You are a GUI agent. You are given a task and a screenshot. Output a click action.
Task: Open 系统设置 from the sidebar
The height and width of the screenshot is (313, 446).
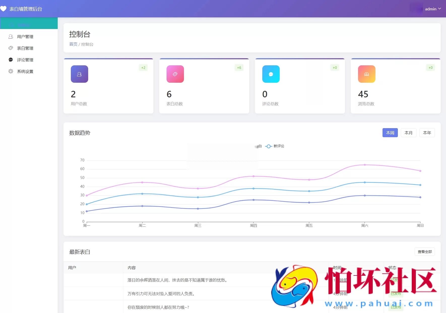[25, 71]
